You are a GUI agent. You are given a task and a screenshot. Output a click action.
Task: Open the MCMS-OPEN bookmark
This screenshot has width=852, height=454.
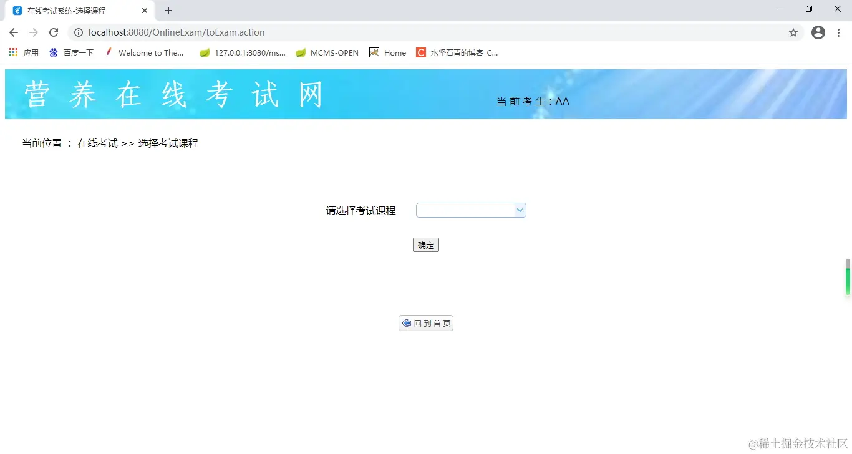327,52
